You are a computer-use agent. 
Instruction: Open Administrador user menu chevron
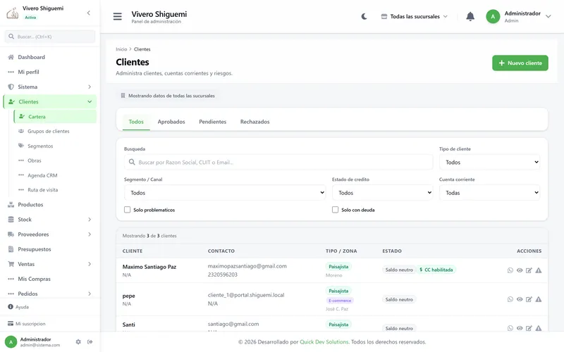(x=548, y=16)
